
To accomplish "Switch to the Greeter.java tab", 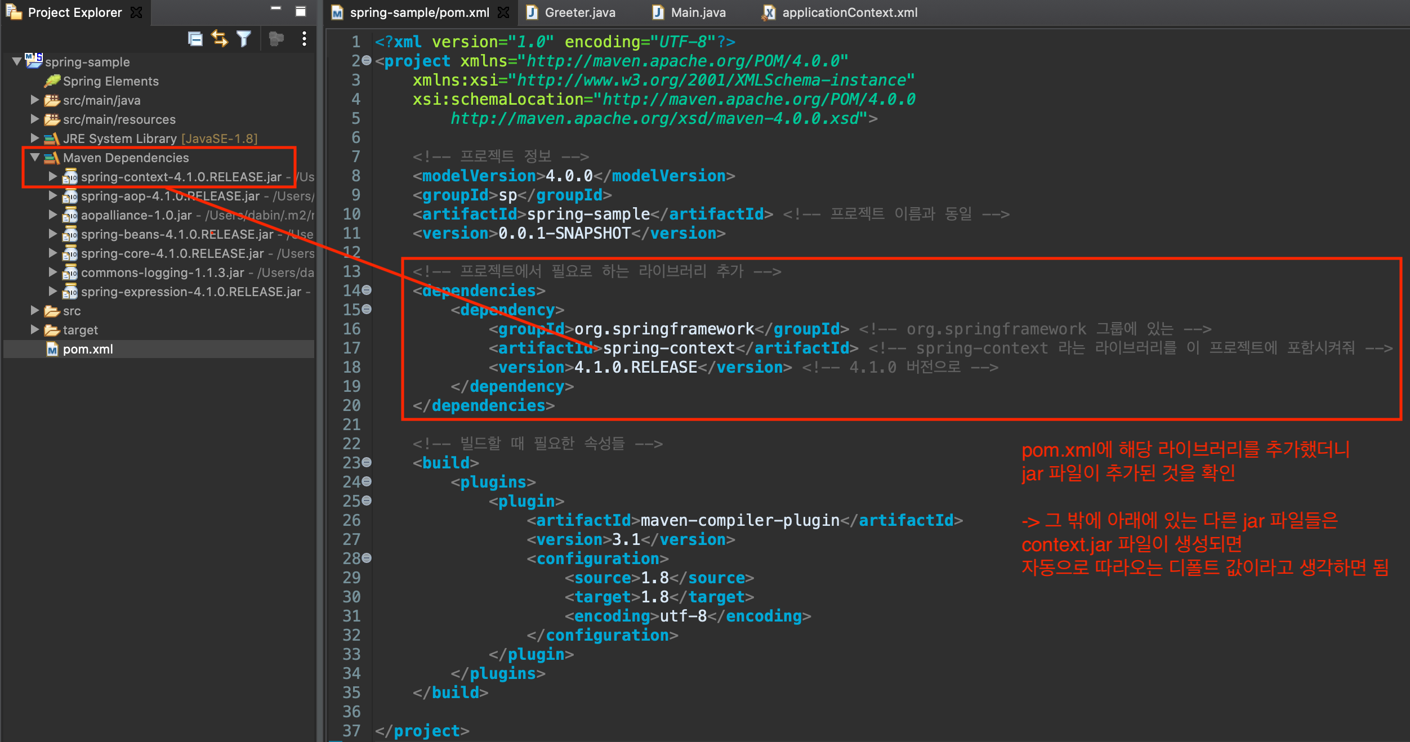I will point(579,12).
